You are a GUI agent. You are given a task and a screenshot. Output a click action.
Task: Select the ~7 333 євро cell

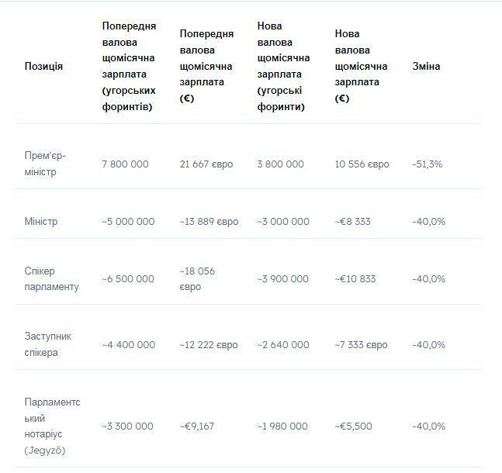click(x=361, y=344)
